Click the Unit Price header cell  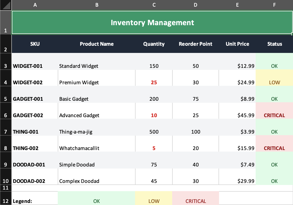click(237, 44)
